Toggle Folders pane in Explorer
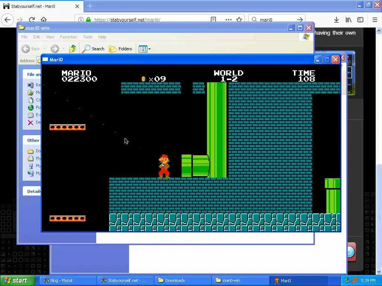Viewport: 382px width, 286px height. tap(120, 49)
